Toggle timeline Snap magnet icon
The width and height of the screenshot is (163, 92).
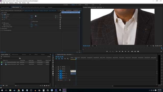(59, 59)
